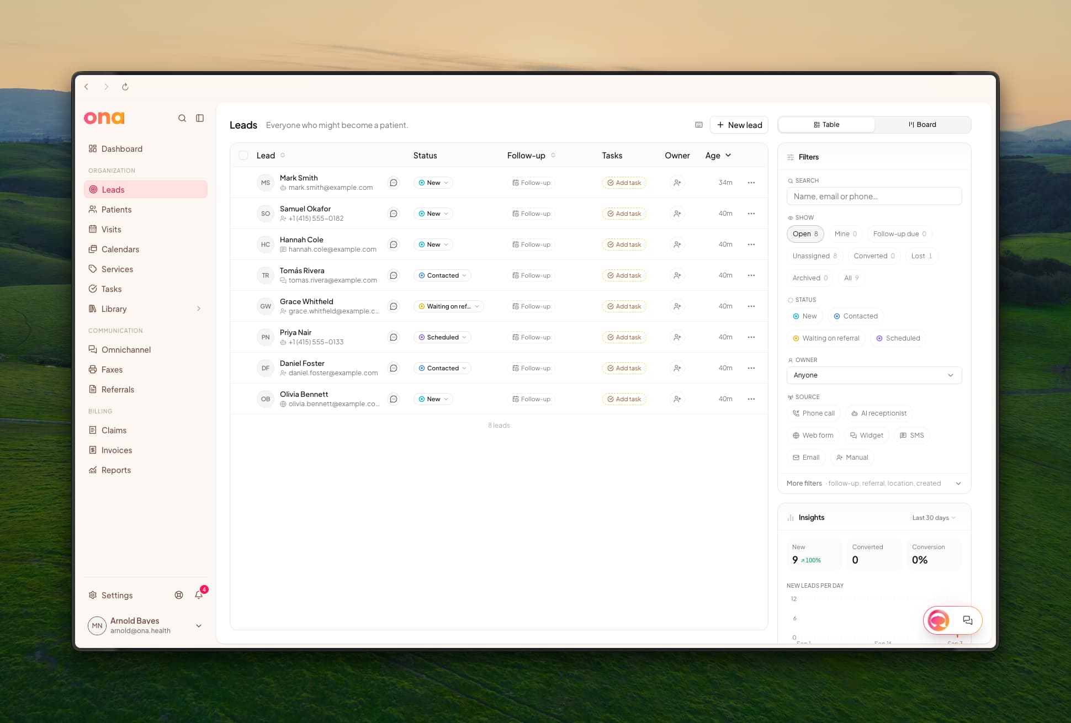Viewport: 1071px width, 723px height.
Task: Launch the Ona assistant orb button
Action: pos(939,620)
